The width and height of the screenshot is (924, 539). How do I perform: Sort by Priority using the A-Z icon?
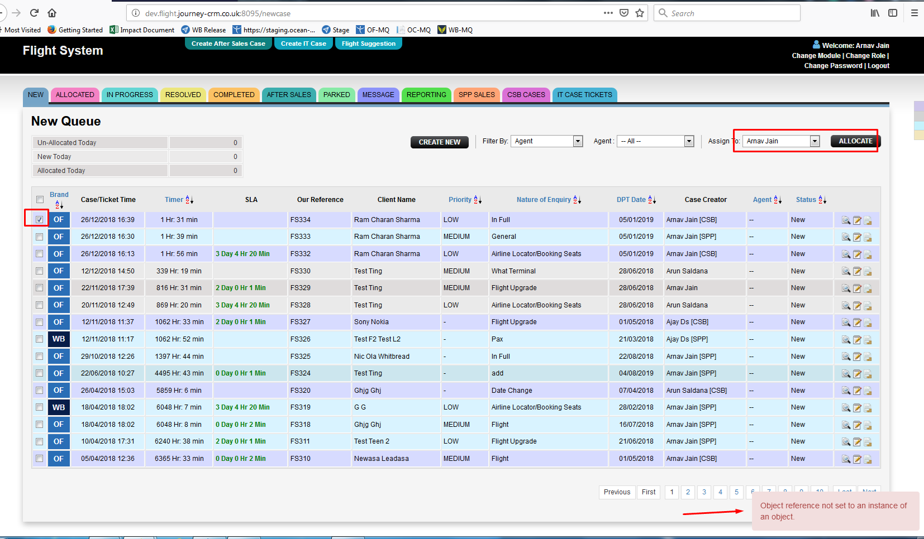pyautogui.click(x=478, y=200)
